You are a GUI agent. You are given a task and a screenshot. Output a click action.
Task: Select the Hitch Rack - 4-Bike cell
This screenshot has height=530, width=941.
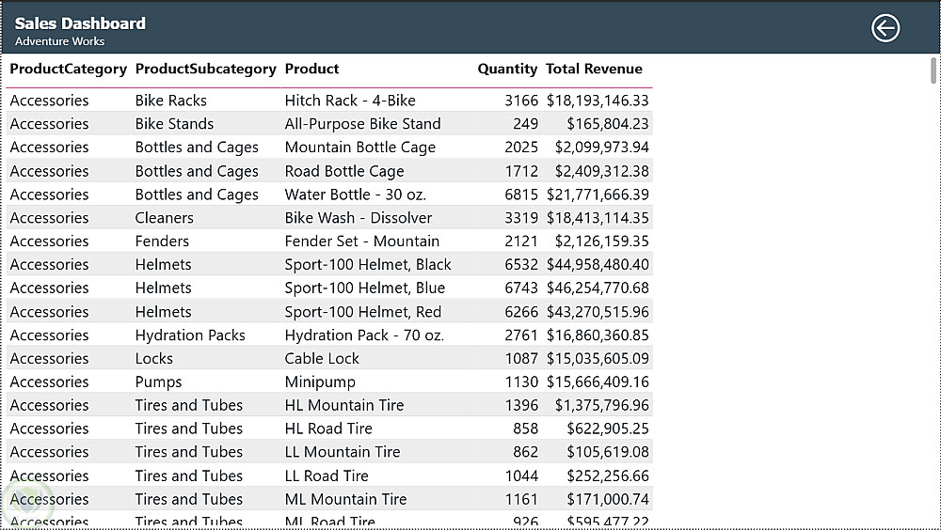tap(350, 101)
